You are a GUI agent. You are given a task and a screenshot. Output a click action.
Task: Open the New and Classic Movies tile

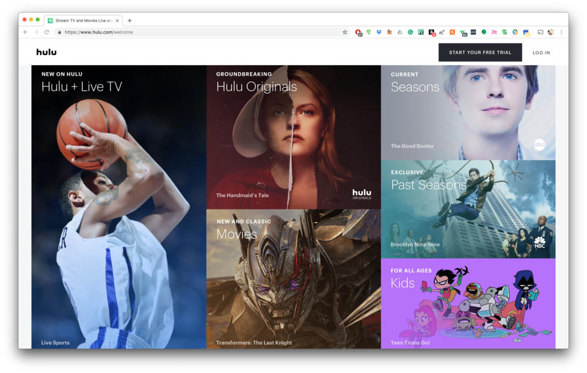point(293,279)
